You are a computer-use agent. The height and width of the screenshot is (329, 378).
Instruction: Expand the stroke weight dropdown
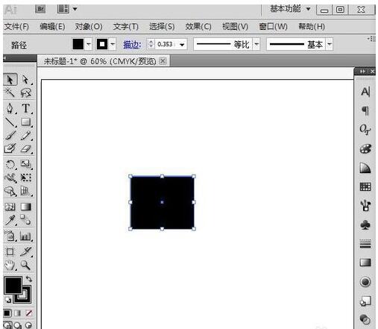(x=182, y=45)
